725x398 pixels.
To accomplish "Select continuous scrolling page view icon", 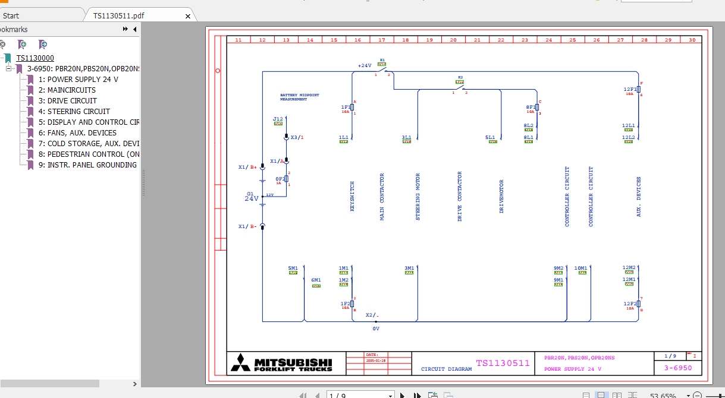I will pyautogui.click(x=586, y=394).
